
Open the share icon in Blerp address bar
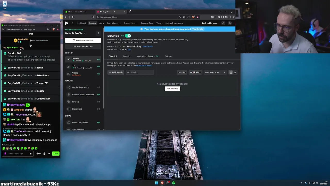188,17
